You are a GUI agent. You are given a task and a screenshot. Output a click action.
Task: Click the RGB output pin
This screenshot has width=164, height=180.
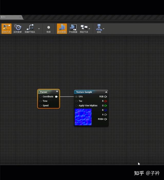(x=105, y=97)
